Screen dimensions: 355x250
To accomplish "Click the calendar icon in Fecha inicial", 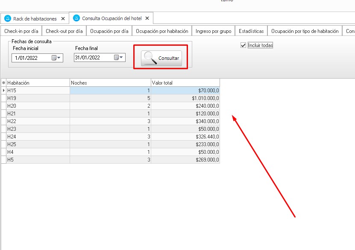I will (x=54, y=58).
